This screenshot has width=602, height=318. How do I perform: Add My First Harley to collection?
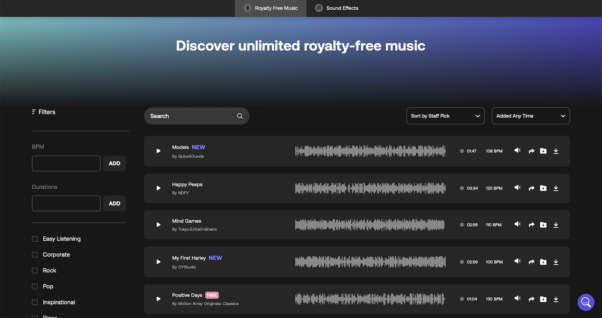(x=543, y=262)
